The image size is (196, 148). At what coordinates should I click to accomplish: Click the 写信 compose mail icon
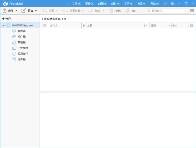pos(24,11)
